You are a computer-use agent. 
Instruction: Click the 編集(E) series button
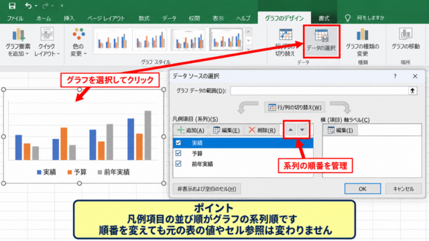pyautogui.click(x=227, y=131)
